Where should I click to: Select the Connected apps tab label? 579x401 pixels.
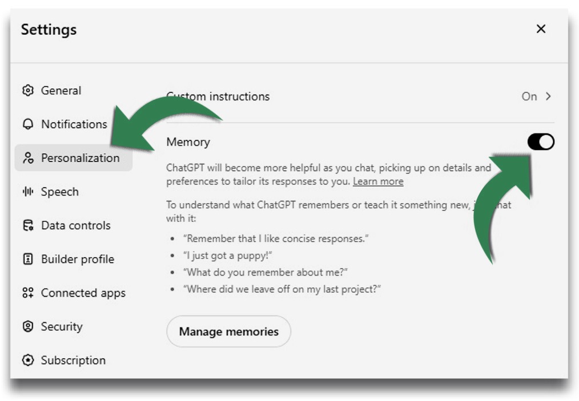tap(83, 293)
